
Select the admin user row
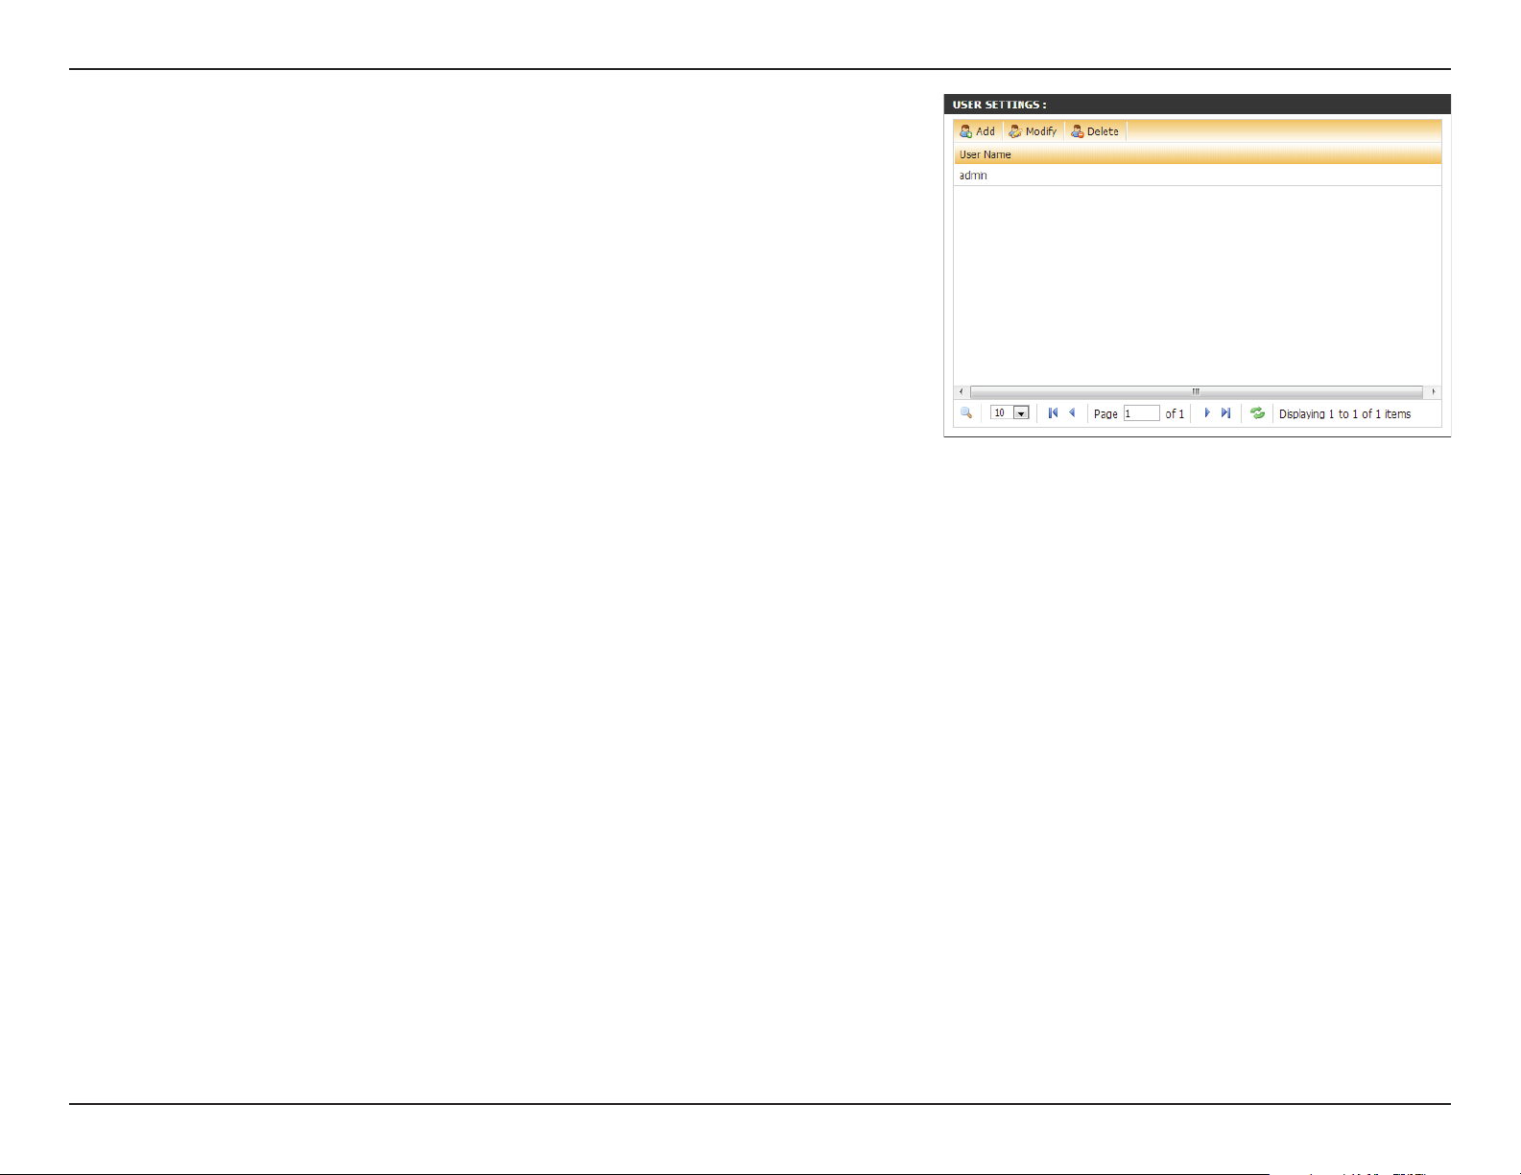[x=974, y=176]
